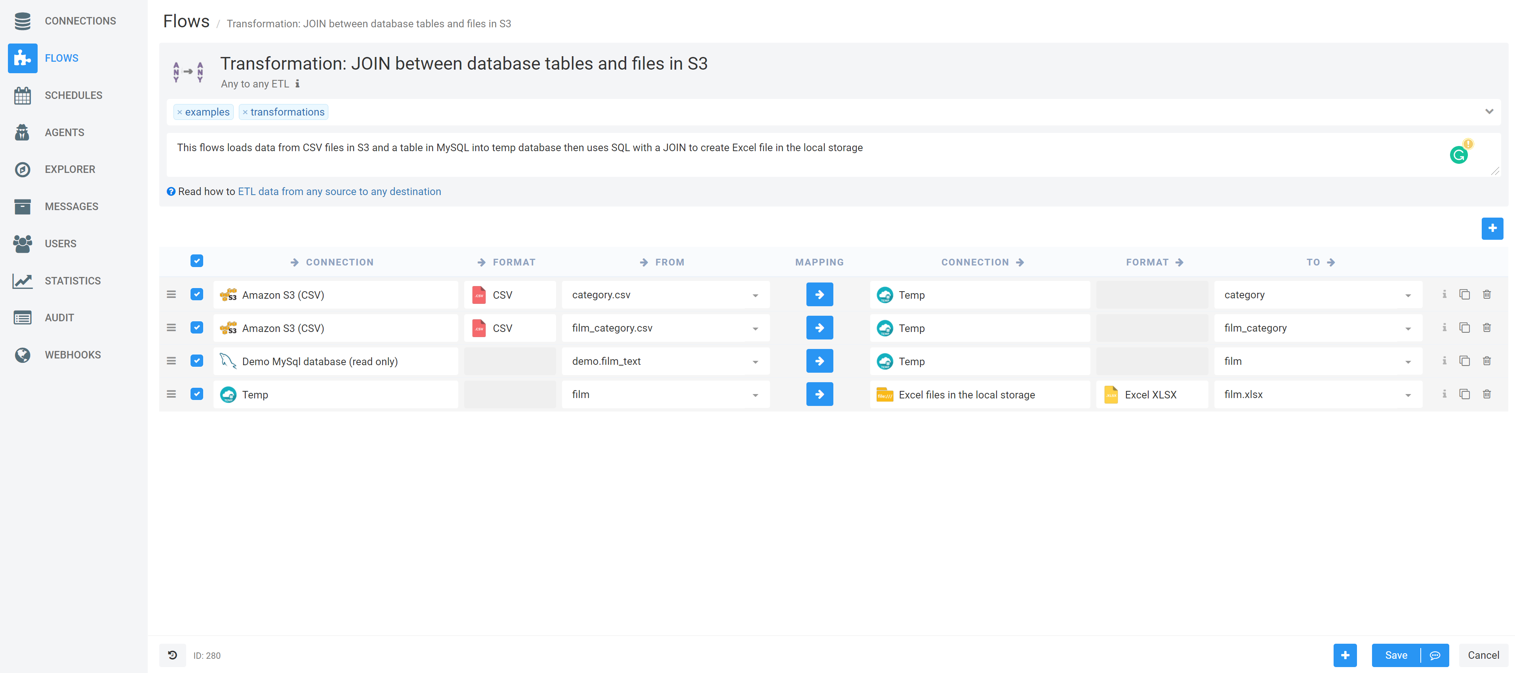Click the Users sidebar icon
Image resolution: width=1515 pixels, height=673 pixels.
tap(22, 244)
